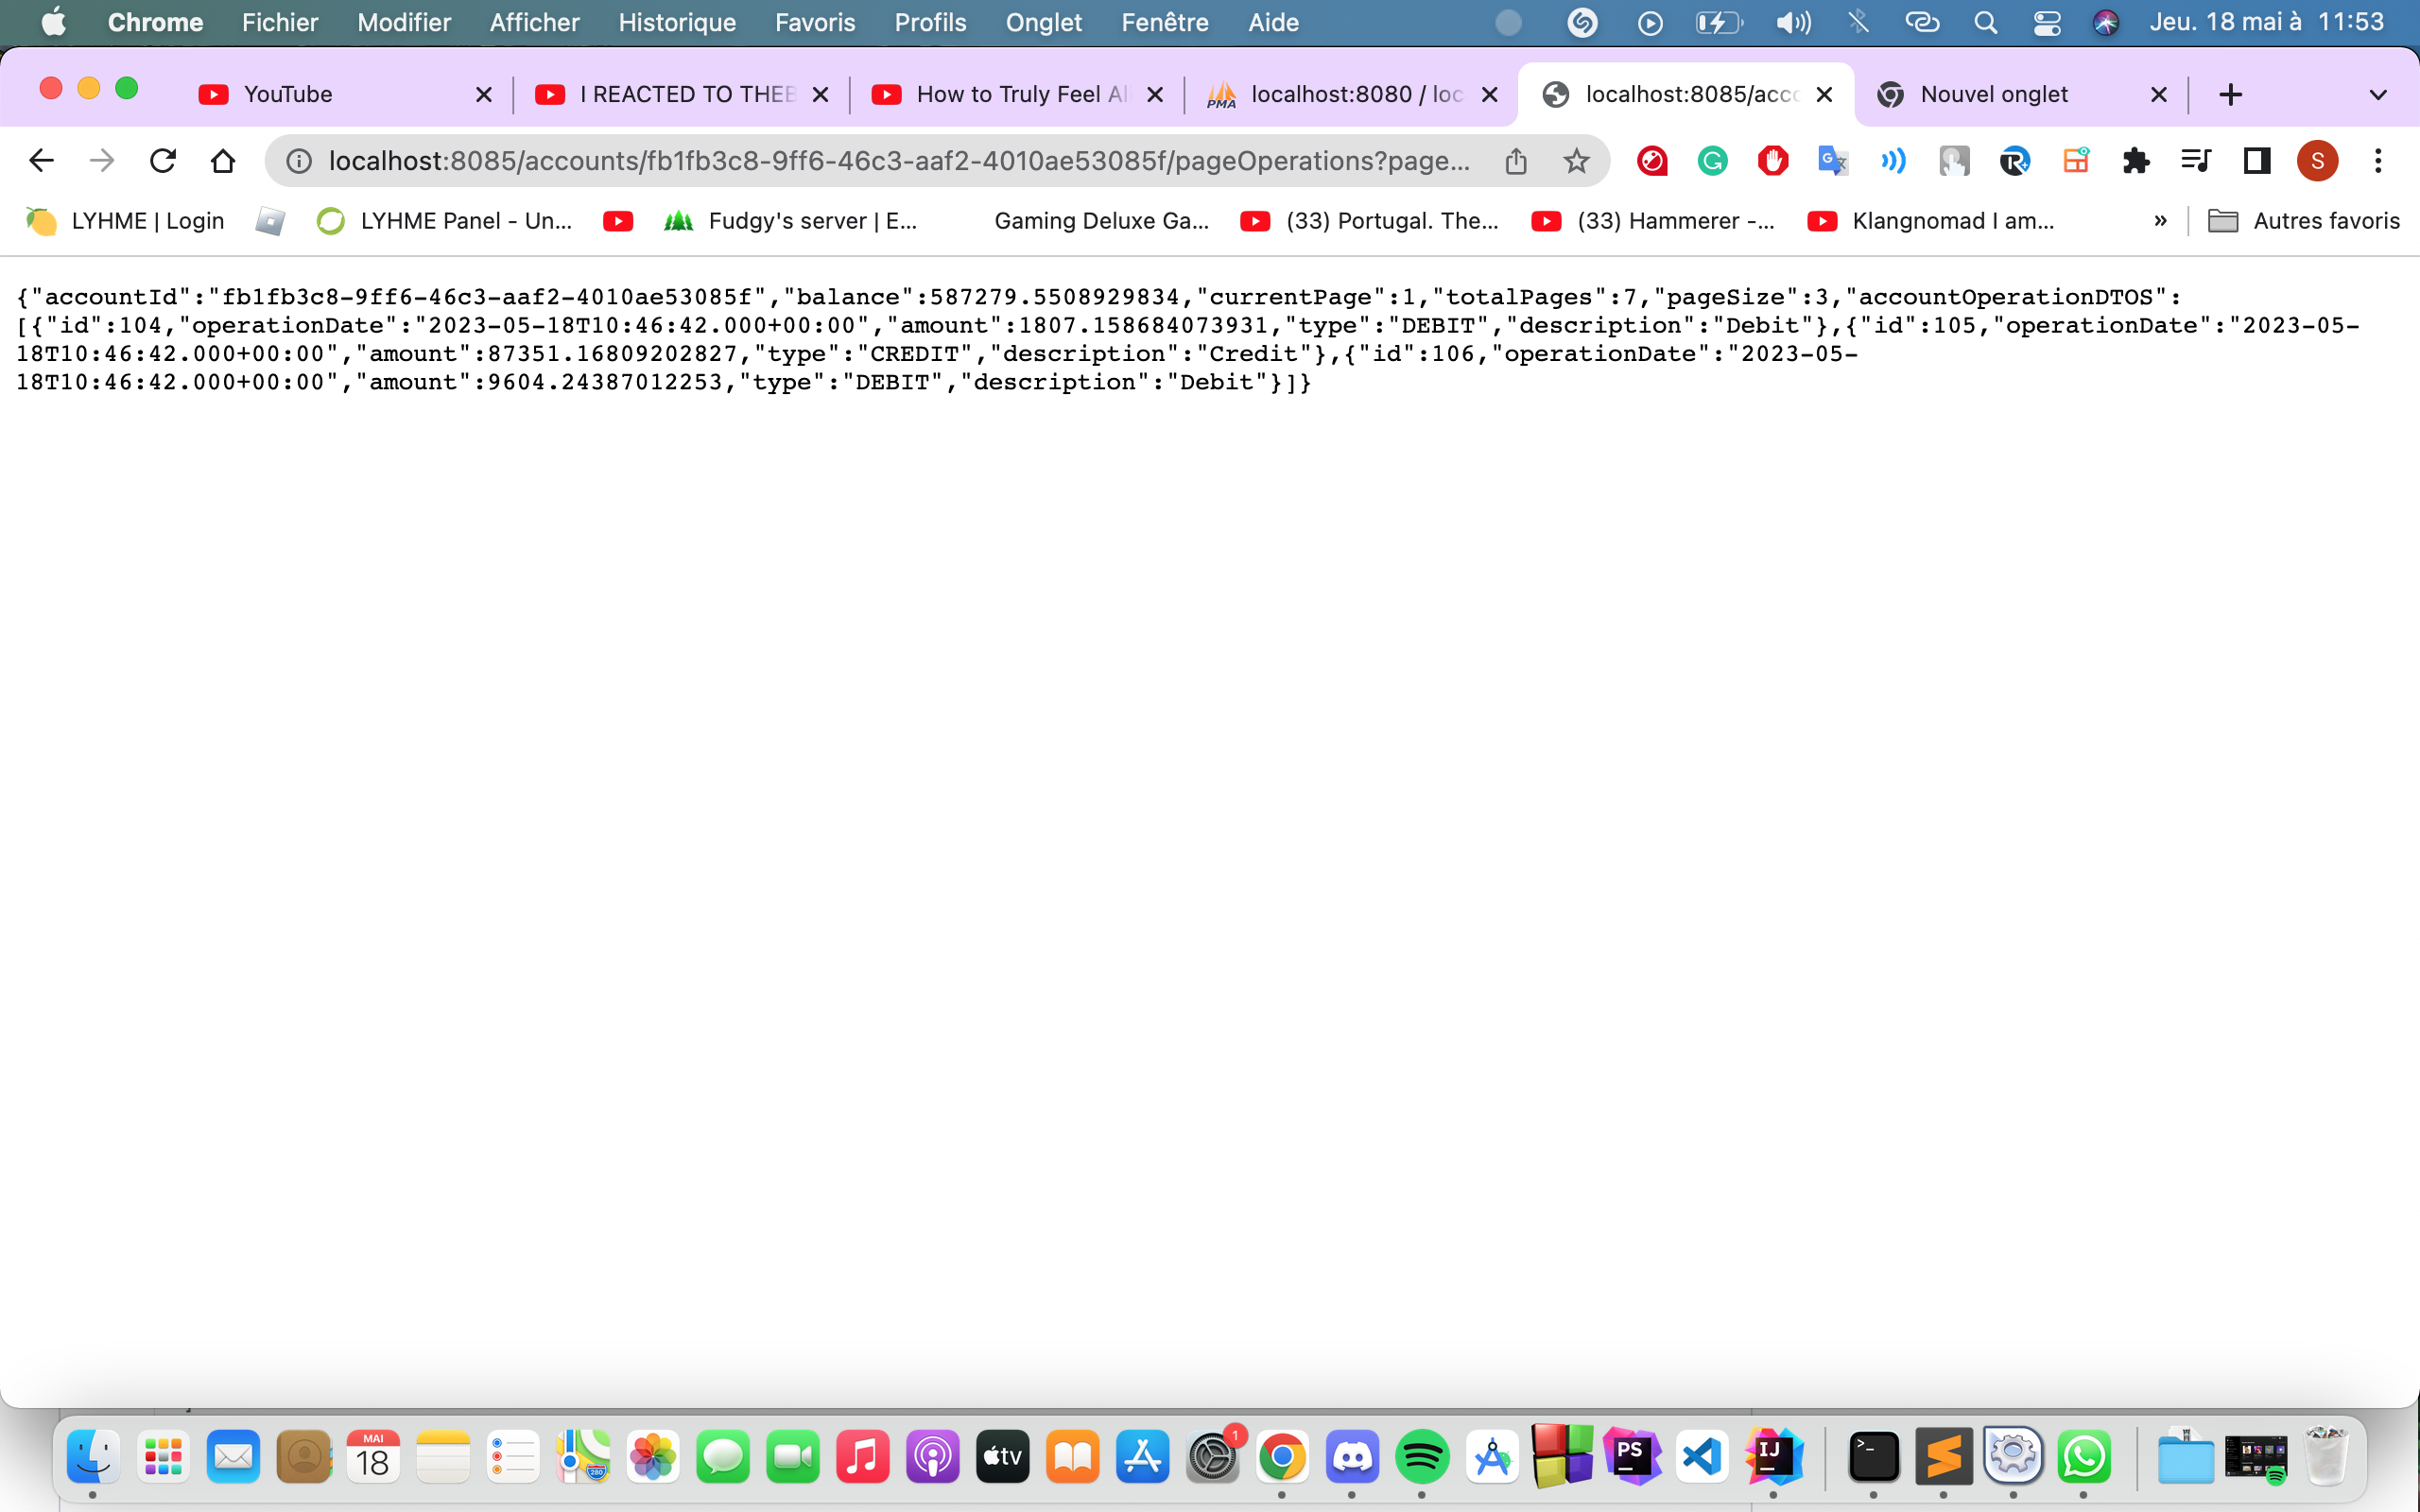Open the Historique menu
This screenshot has width=2420, height=1512.
(676, 21)
